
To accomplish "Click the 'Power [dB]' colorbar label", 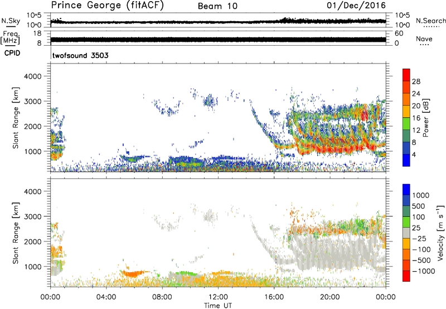I will click(425, 118).
